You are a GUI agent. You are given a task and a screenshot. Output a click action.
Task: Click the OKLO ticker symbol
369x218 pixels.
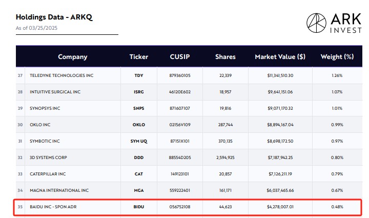click(x=138, y=125)
